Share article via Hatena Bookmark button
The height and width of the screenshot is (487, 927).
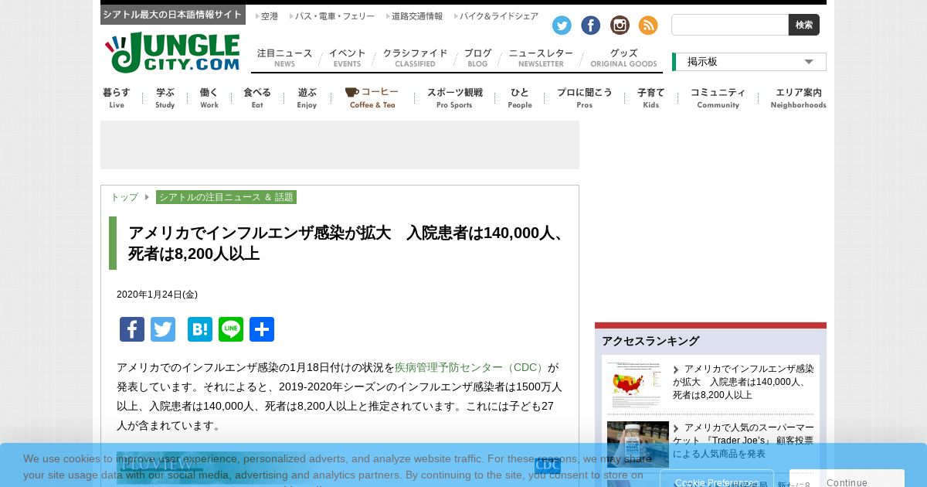coord(200,329)
